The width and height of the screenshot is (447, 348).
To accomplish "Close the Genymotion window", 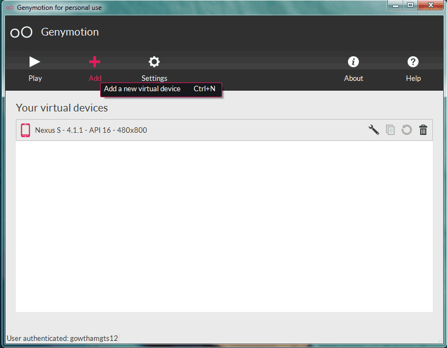I will 431,5.
